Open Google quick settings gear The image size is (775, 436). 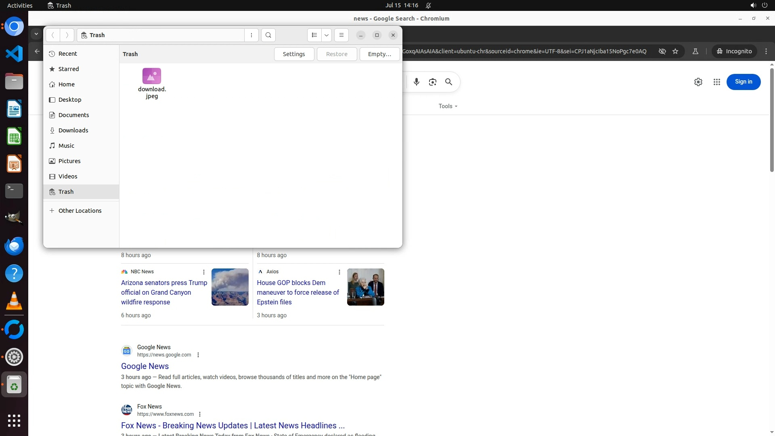click(698, 82)
